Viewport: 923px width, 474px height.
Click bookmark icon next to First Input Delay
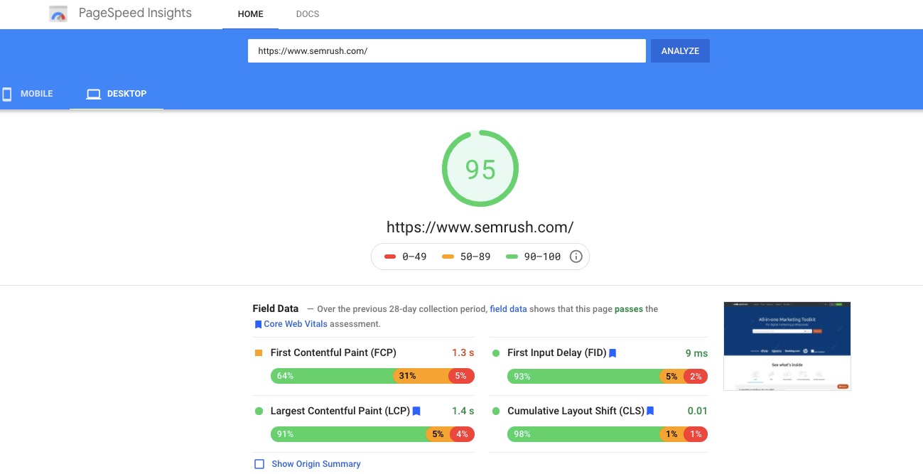(612, 353)
